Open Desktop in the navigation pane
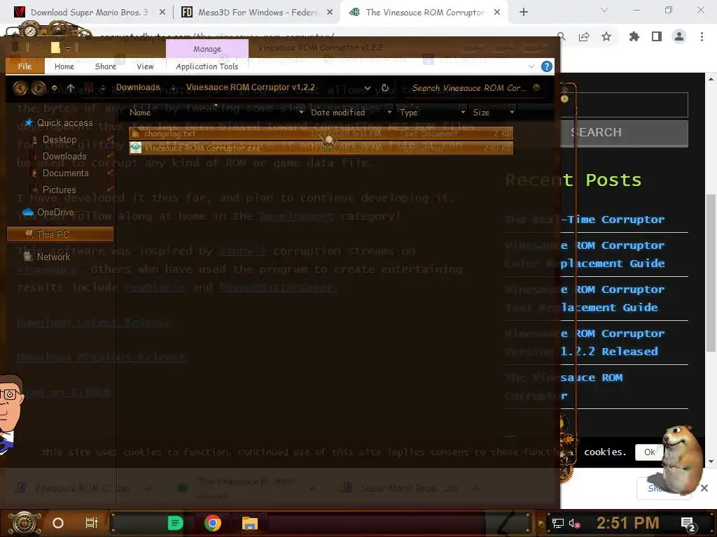The width and height of the screenshot is (717, 537). [x=60, y=139]
